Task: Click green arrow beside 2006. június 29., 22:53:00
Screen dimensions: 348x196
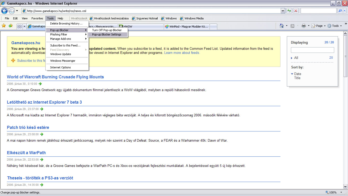Action: pyautogui.click(x=42, y=160)
